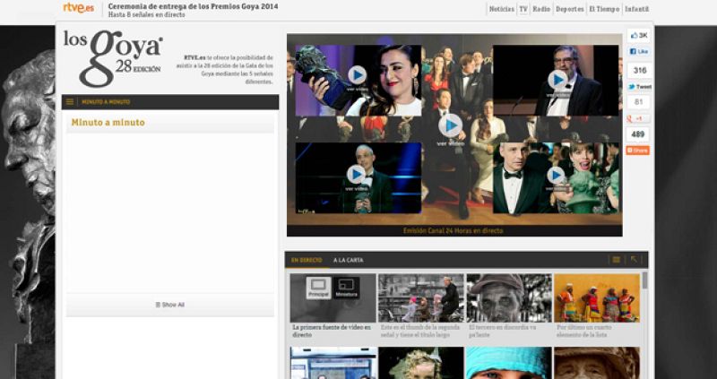Screen dimensions: 717x379
Task: Select the Principal display mode icon
Action: [x=318, y=288]
